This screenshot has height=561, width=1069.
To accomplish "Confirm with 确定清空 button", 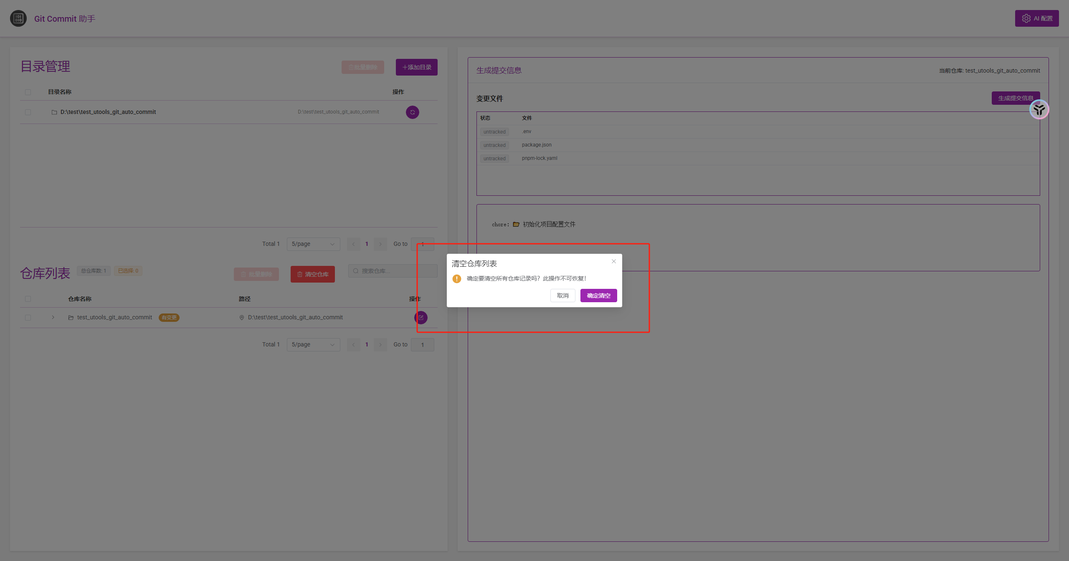I will pyautogui.click(x=598, y=296).
